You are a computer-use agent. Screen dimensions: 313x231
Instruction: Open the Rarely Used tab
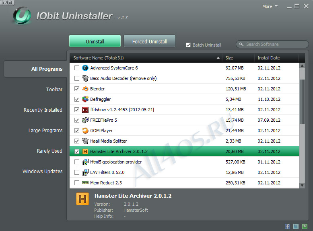(49, 151)
